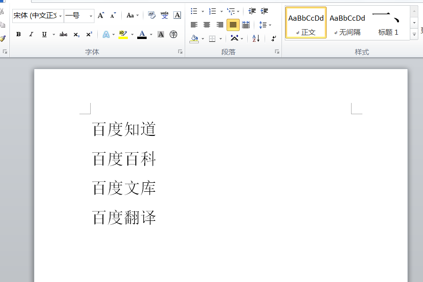Image resolution: width=423 pixels, height=282 pixels.
Task: Click the Sort A-Z icon
Action: (x=256, y=39)
